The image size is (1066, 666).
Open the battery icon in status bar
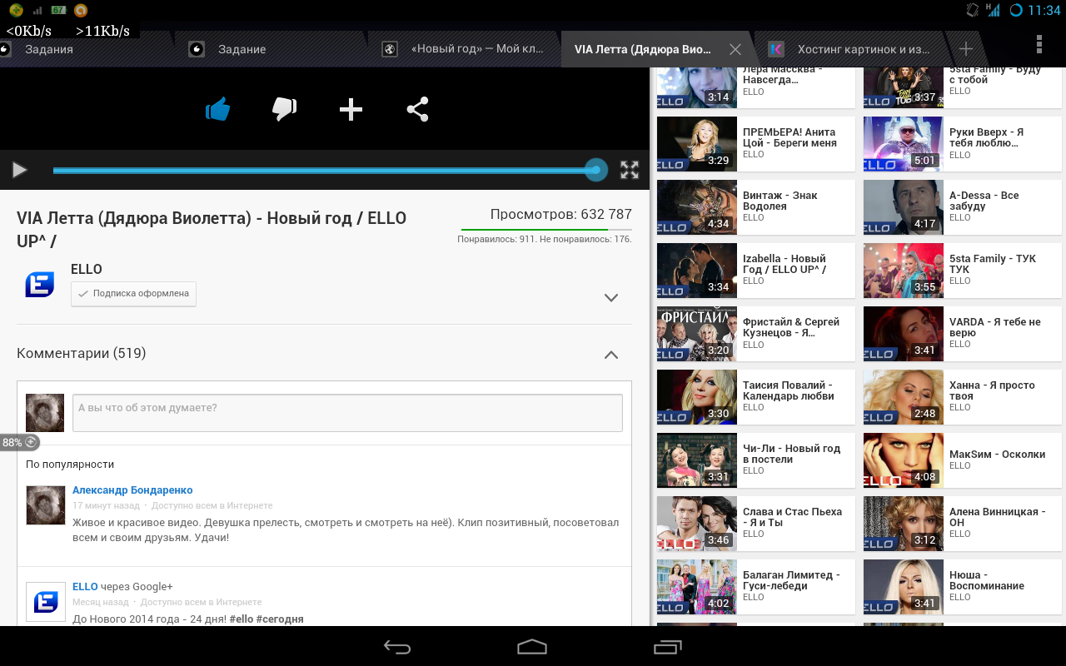pyautogui.click(x=58, y=10)
